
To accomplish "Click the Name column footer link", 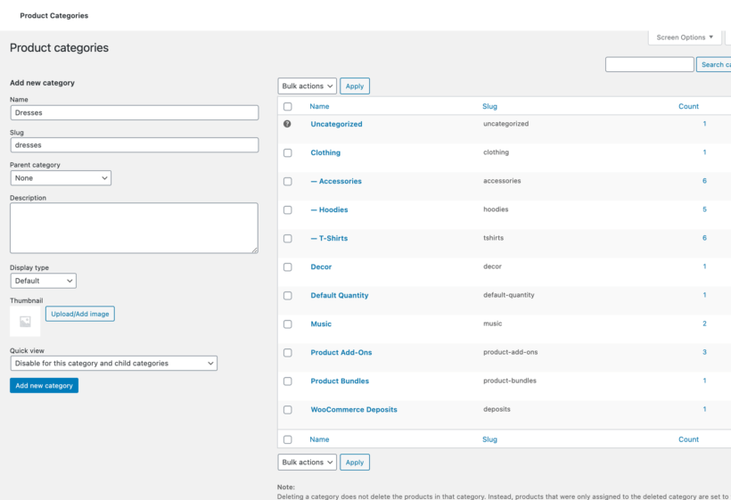I will [x=319, y=439].
